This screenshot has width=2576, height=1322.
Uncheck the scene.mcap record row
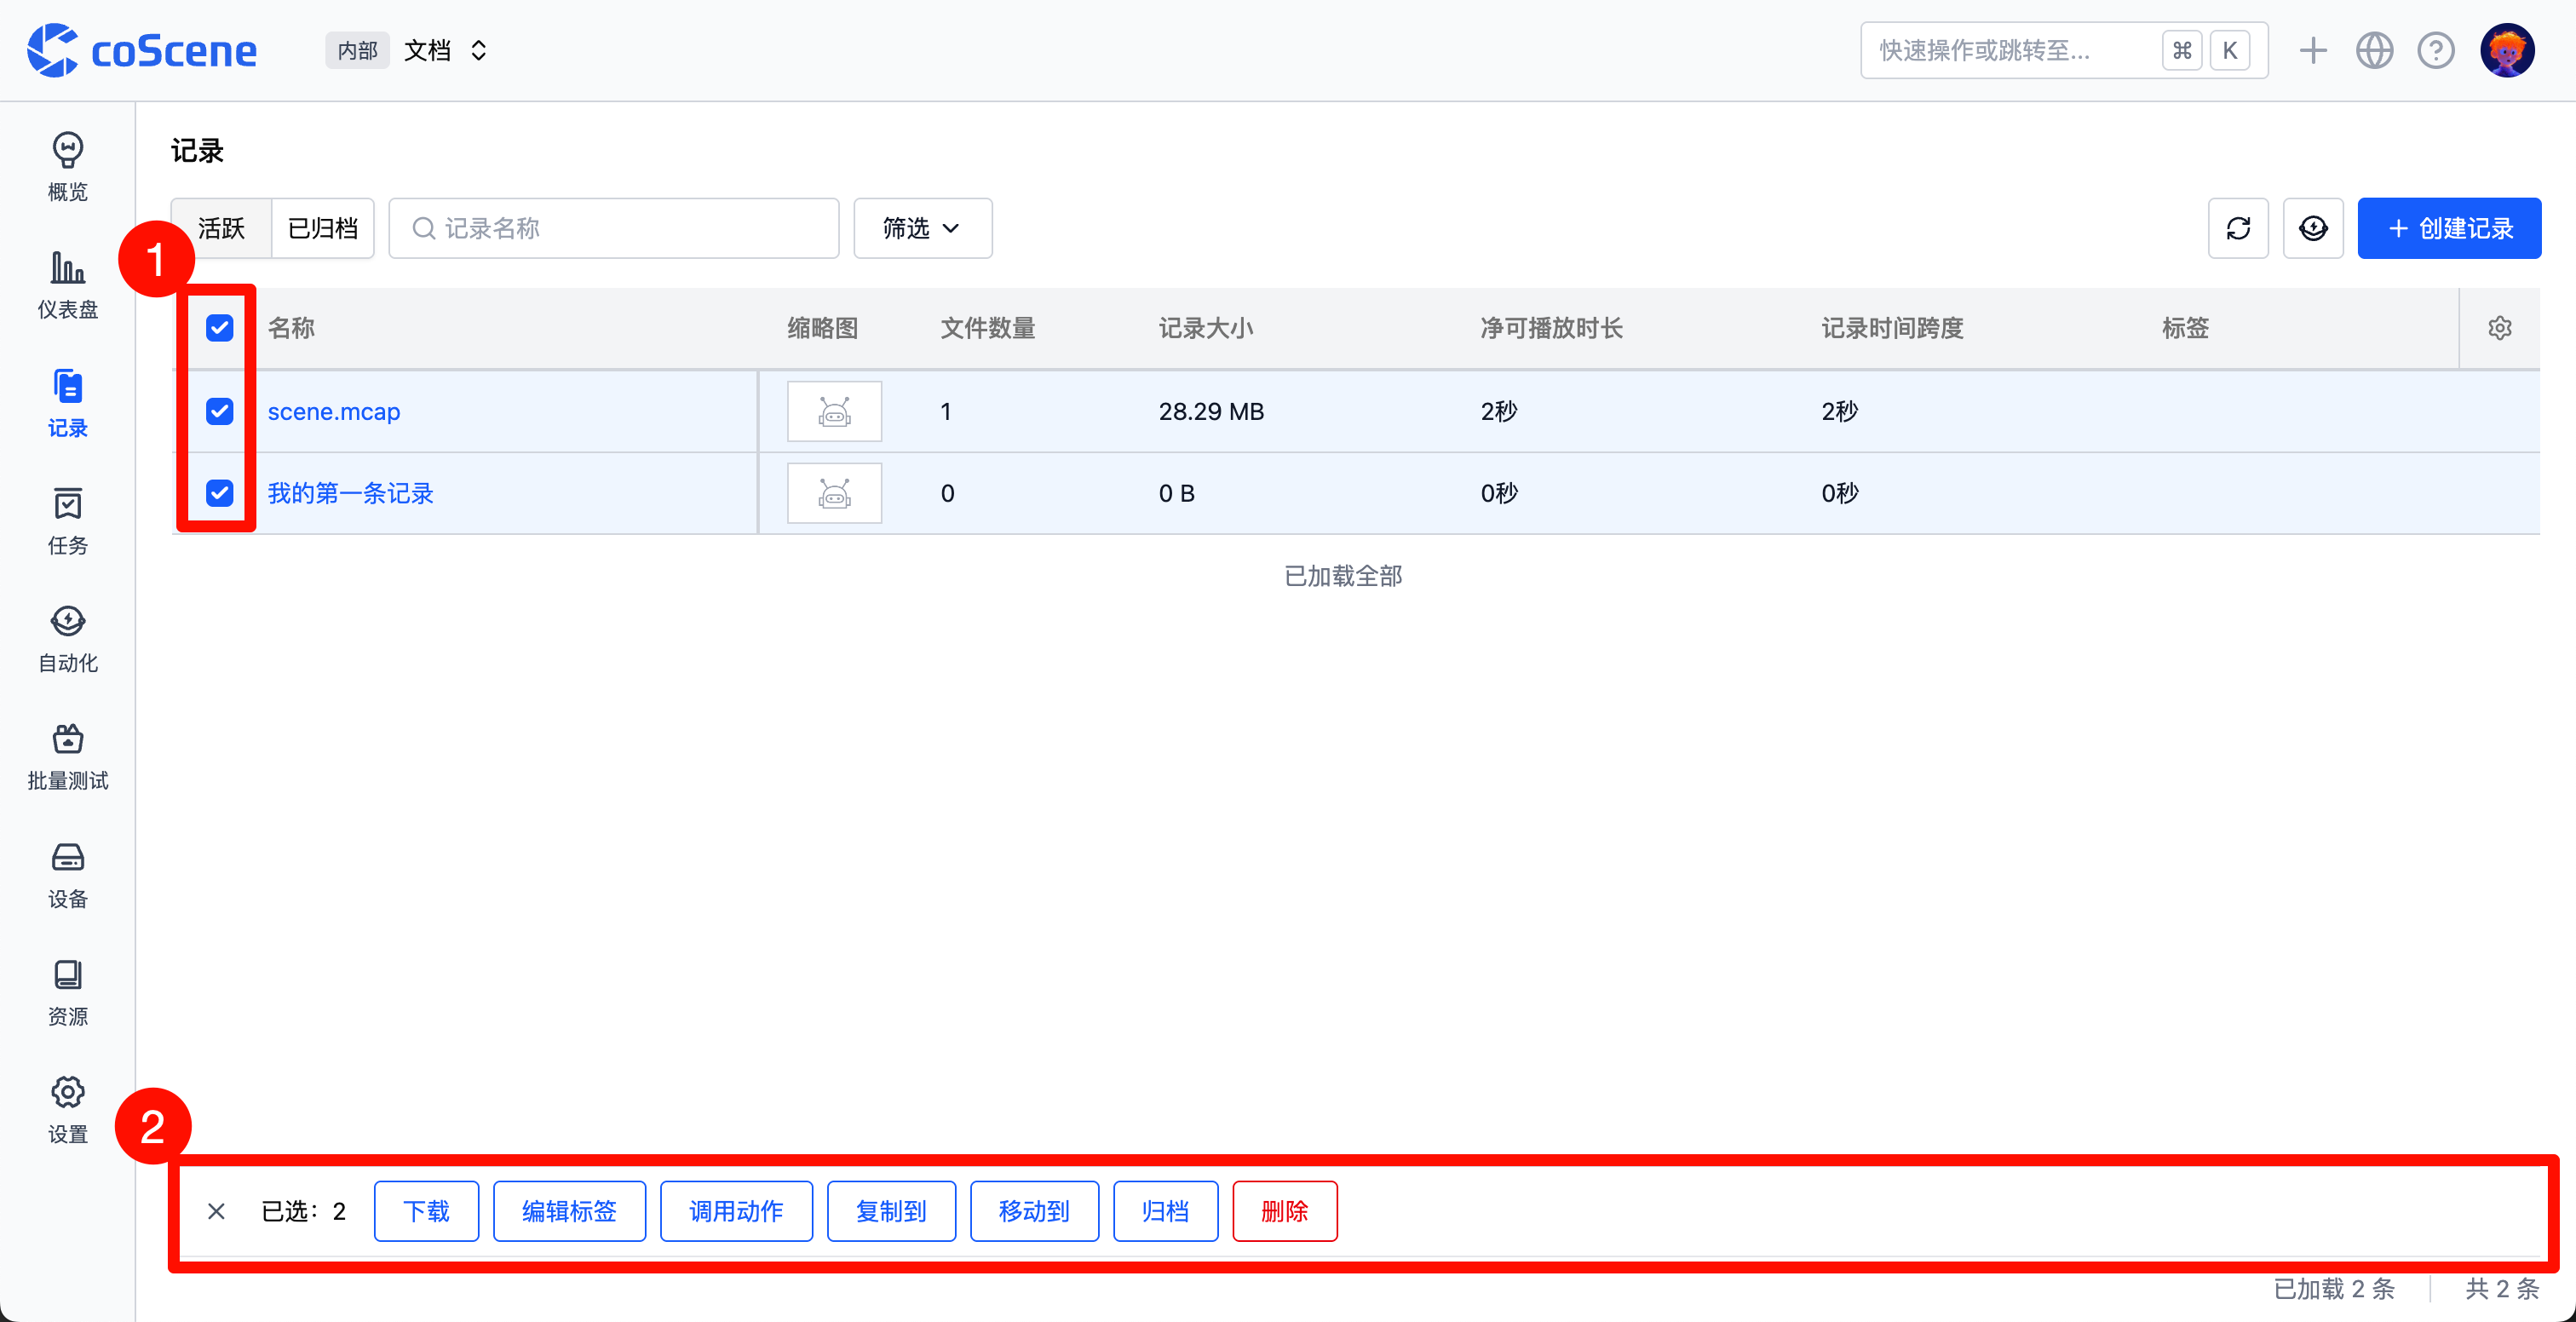tap(219, 410)
